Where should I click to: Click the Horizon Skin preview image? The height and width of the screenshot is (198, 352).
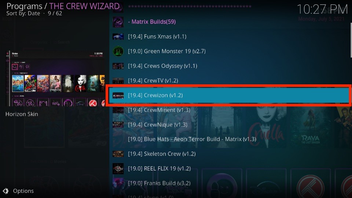point(55,78)
